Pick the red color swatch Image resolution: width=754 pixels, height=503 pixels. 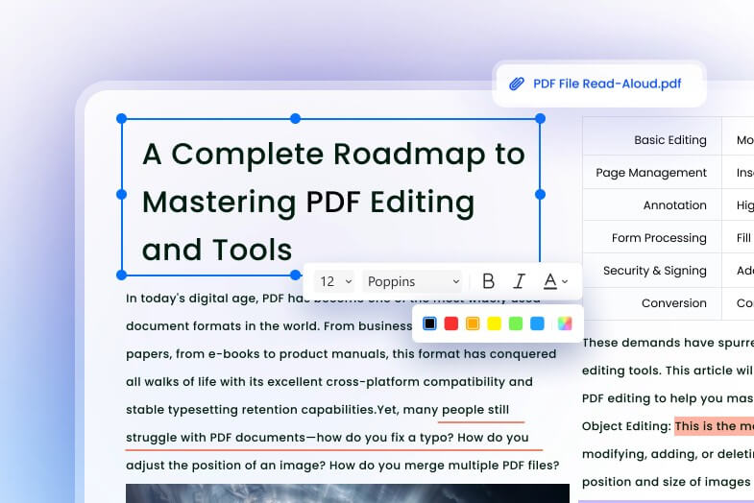tap(451, 323)
